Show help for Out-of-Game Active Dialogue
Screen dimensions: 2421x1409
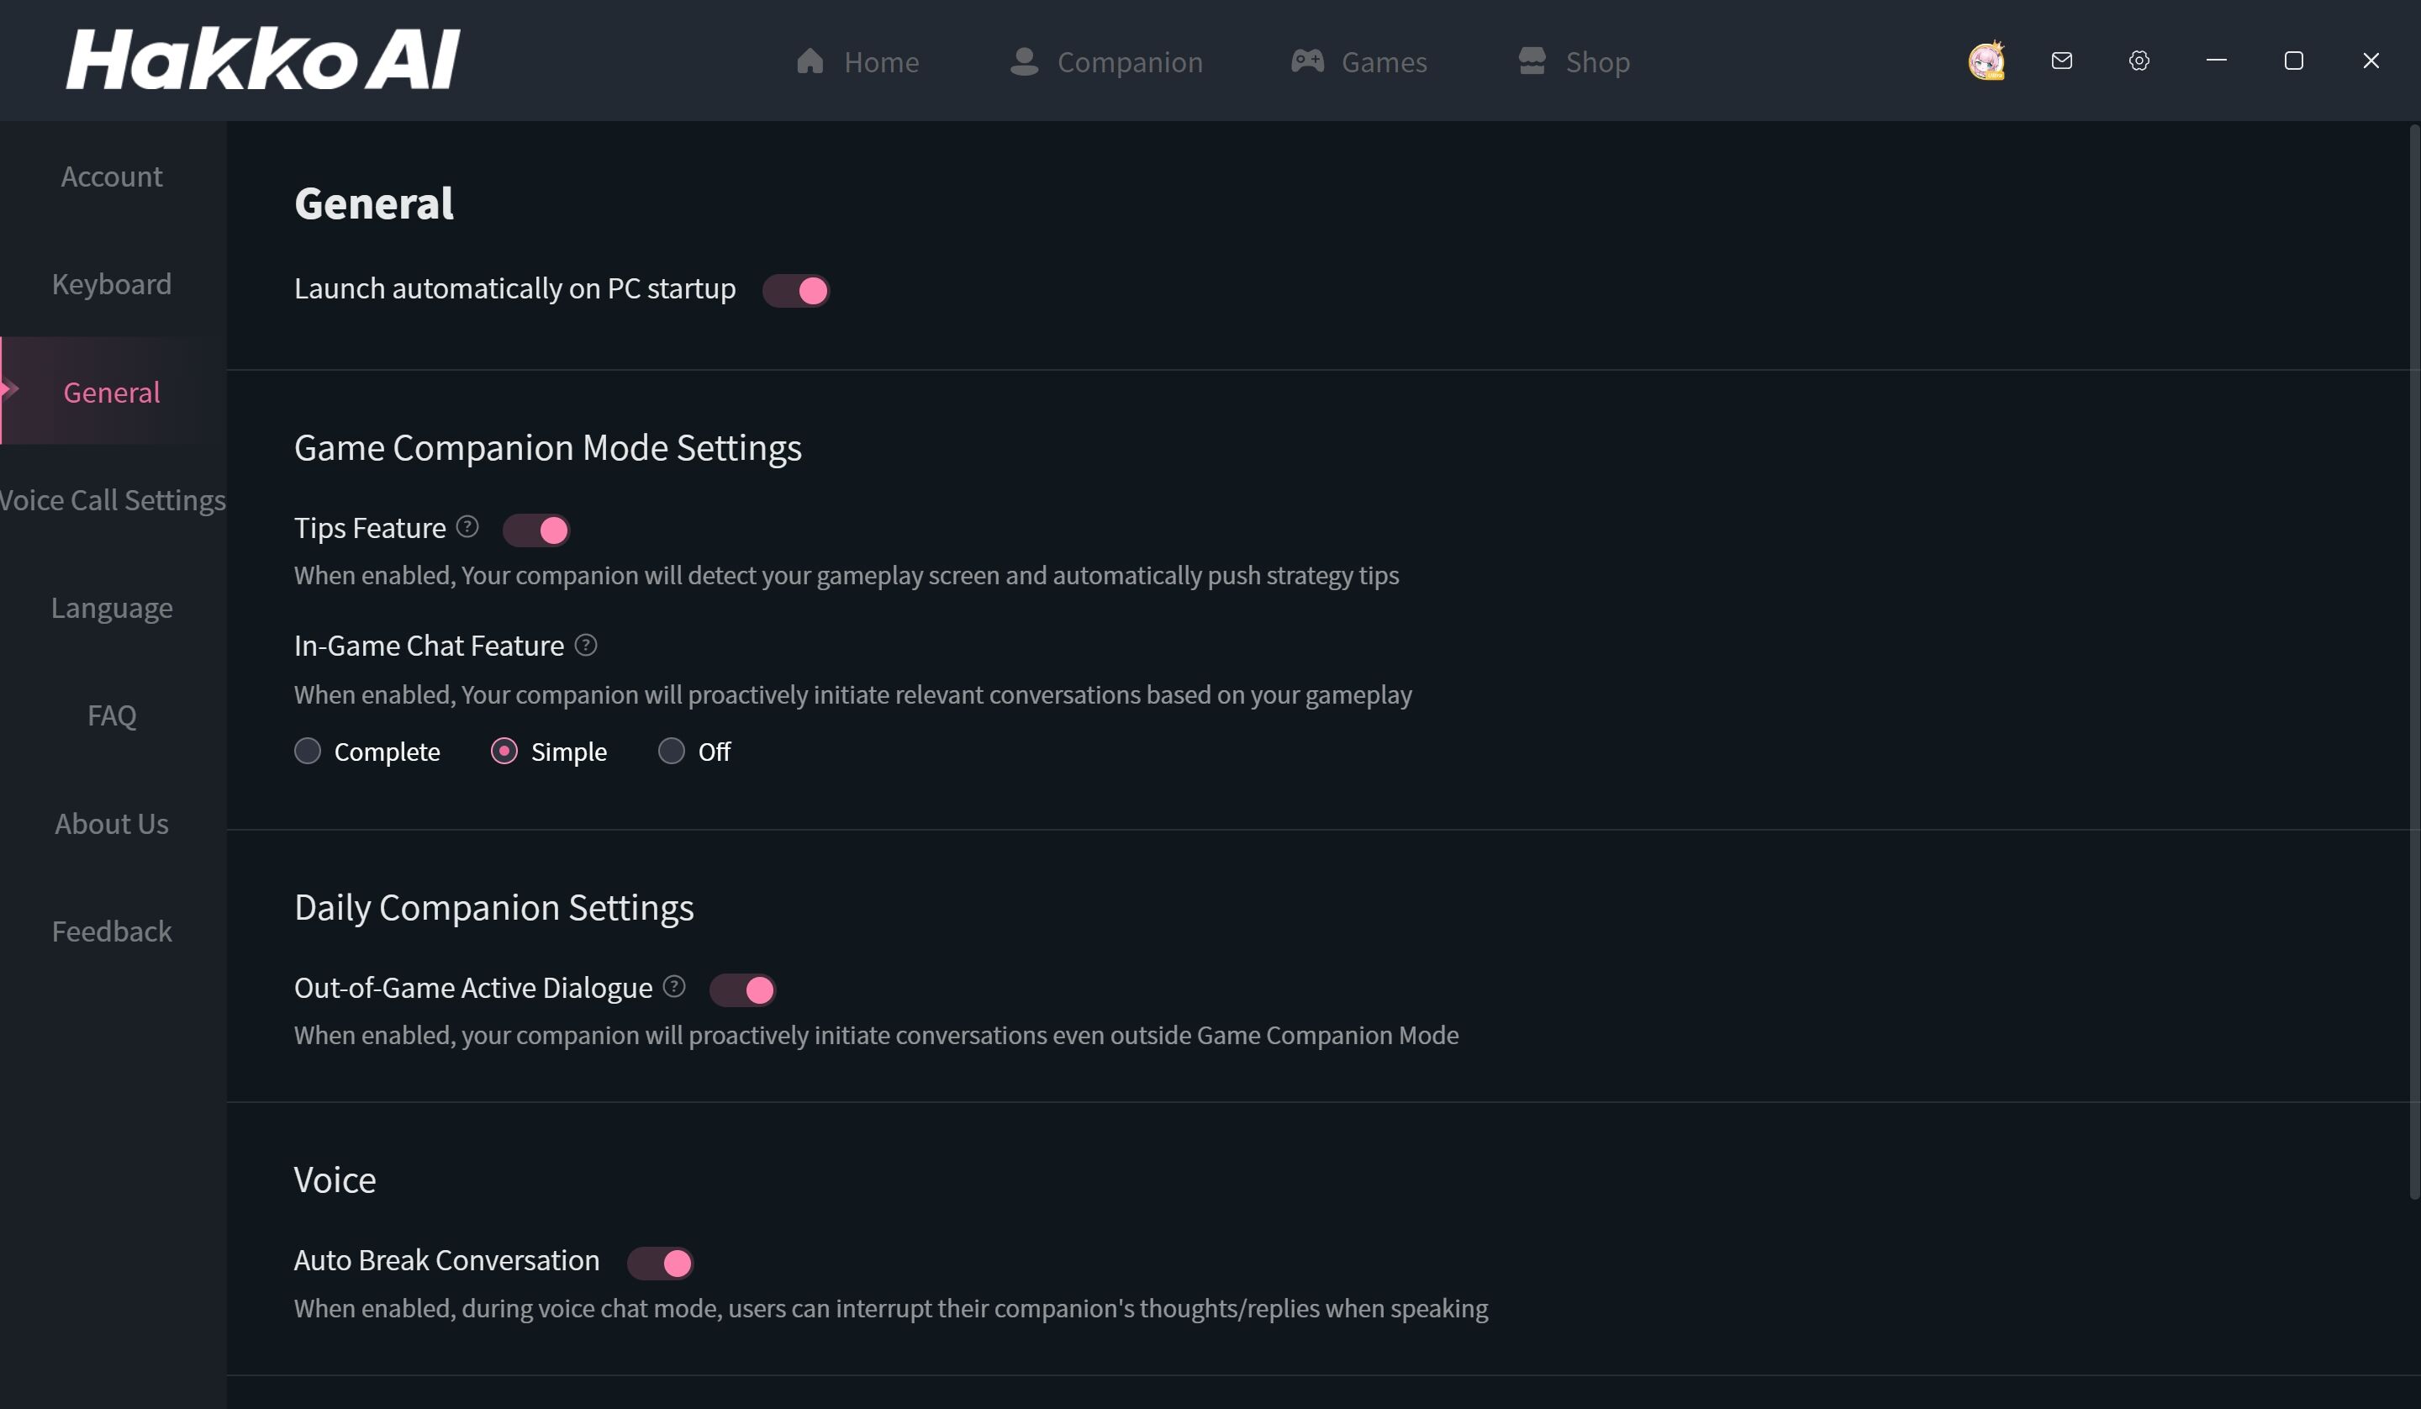tap(673, 986)
